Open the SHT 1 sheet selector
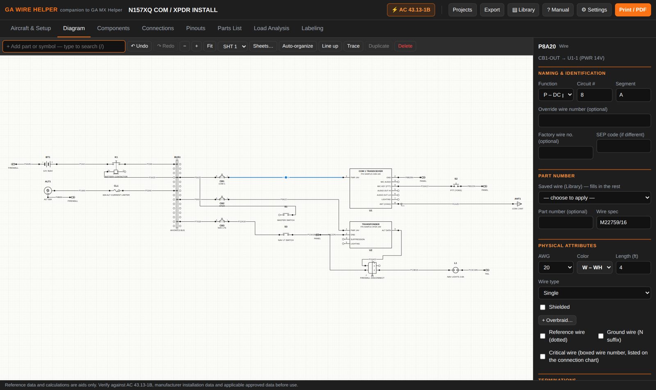The height and width of the screenshot is (390, 656). click(x=232, y=46)
